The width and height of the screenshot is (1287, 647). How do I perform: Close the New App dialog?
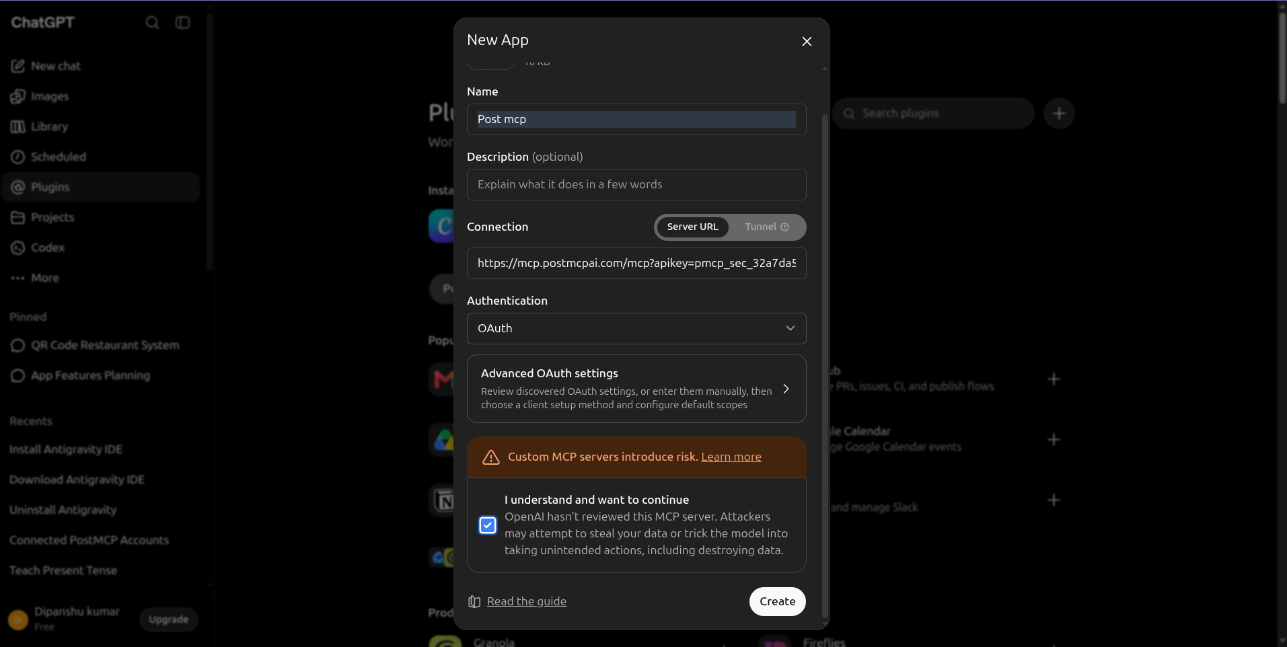(x=807, y=42)
